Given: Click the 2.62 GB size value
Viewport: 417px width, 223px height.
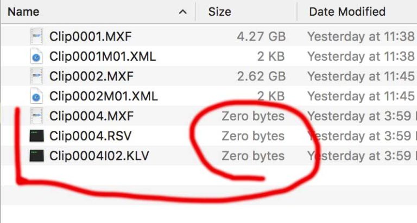Looking at the screenshot, I should point(261,77).
